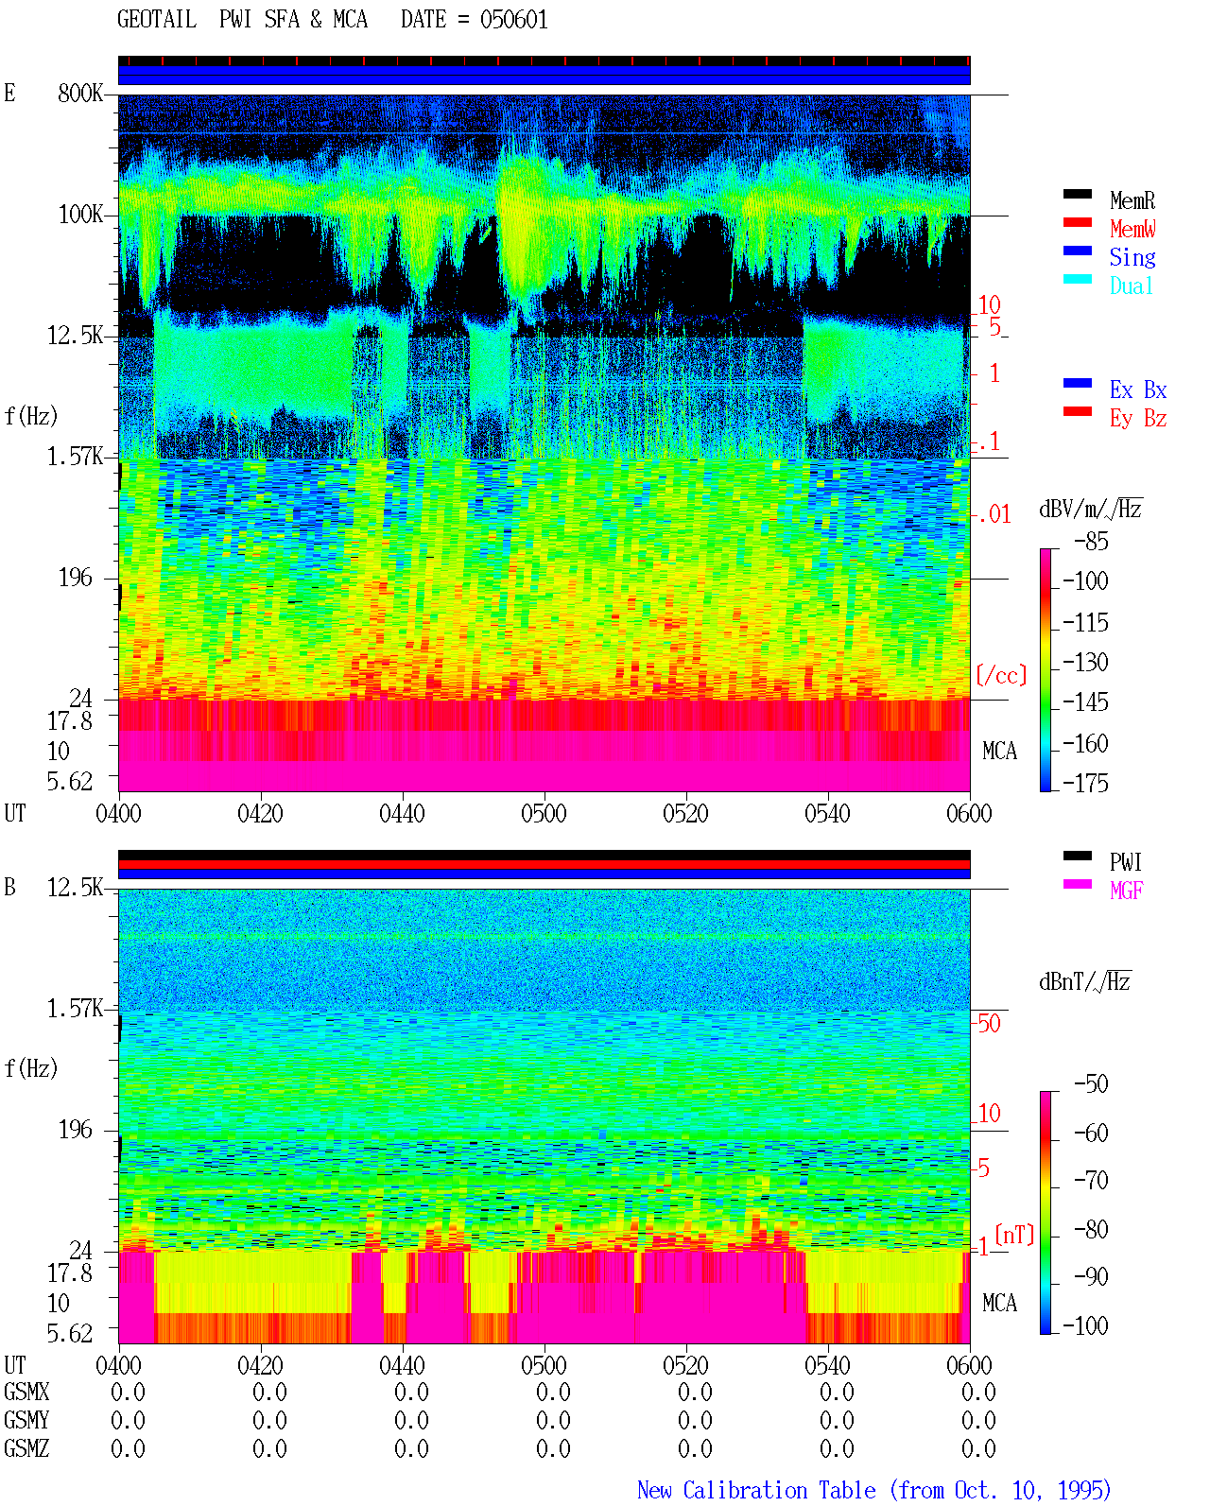Pick the magenta MGF legend swatch
This screenshot has width=1210, height=1506.
1078,885
